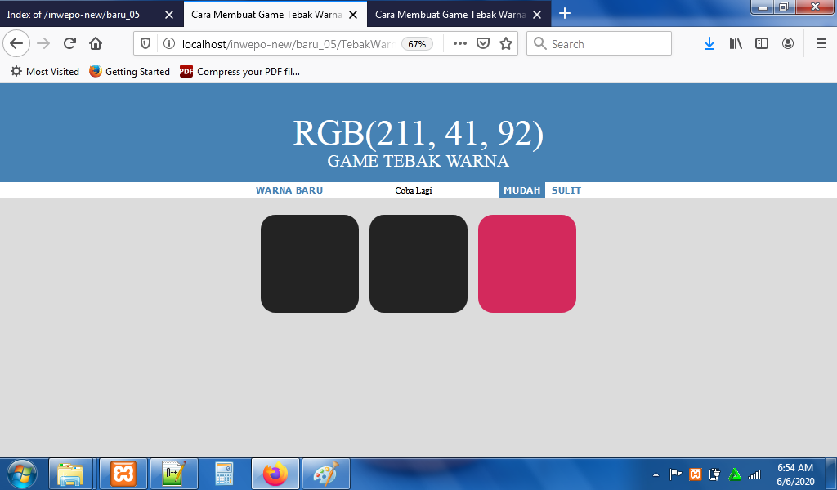
Task: Open the Firefox home page
Action: 96,44
